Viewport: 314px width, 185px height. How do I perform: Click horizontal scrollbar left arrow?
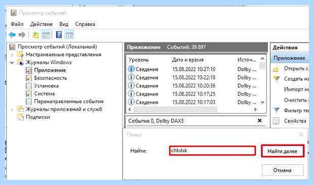pos(130,109)
